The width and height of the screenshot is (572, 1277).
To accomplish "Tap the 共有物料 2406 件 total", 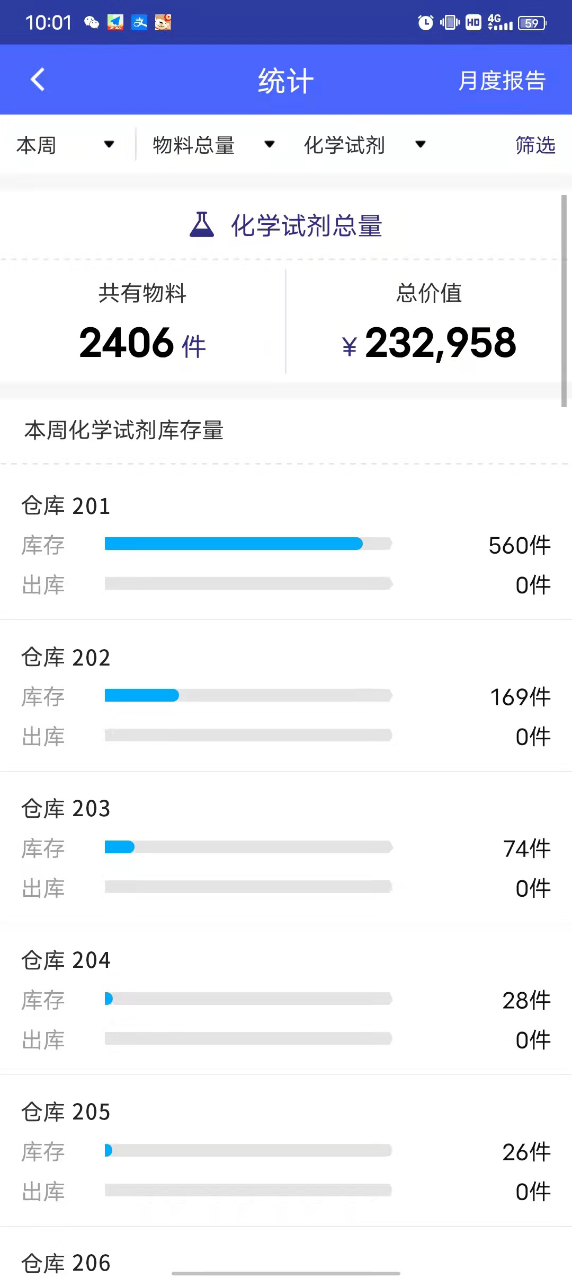I will tap(142, 342).
